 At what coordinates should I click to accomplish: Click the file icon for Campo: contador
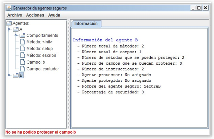tap(23, 69)
